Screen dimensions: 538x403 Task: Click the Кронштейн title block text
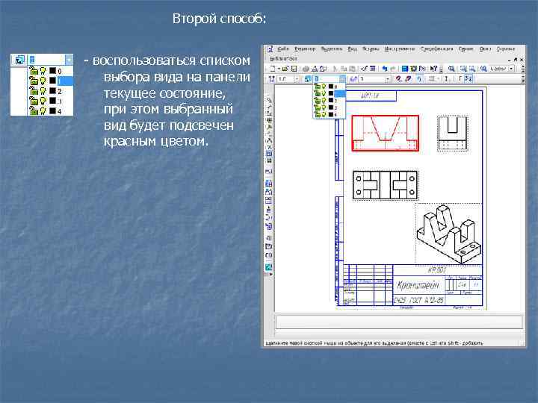(418, 285)
